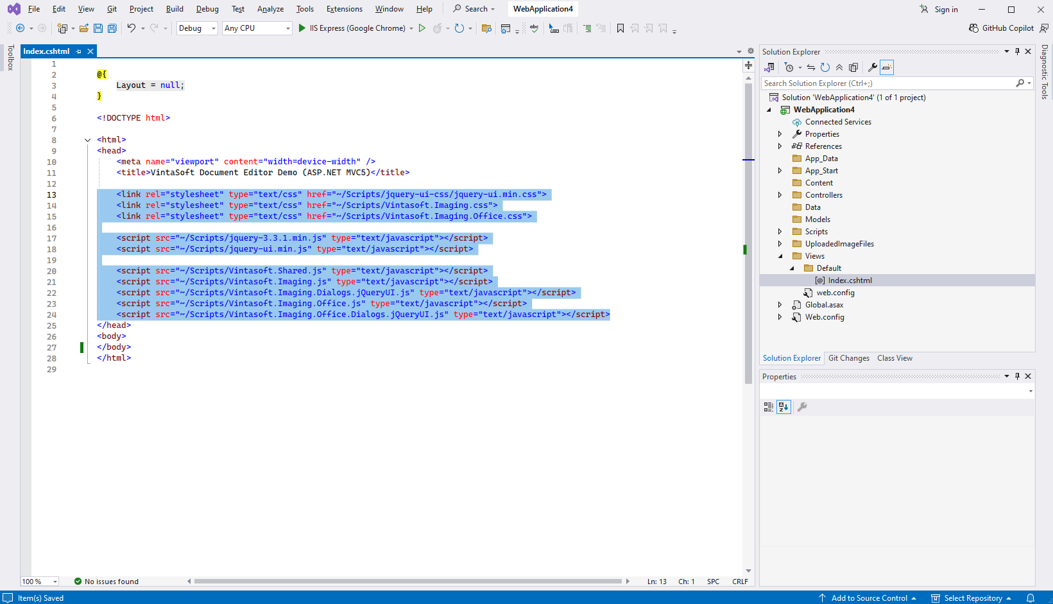
Task: Click the Save All toolbar icon
Action: (x=112, y=28)
